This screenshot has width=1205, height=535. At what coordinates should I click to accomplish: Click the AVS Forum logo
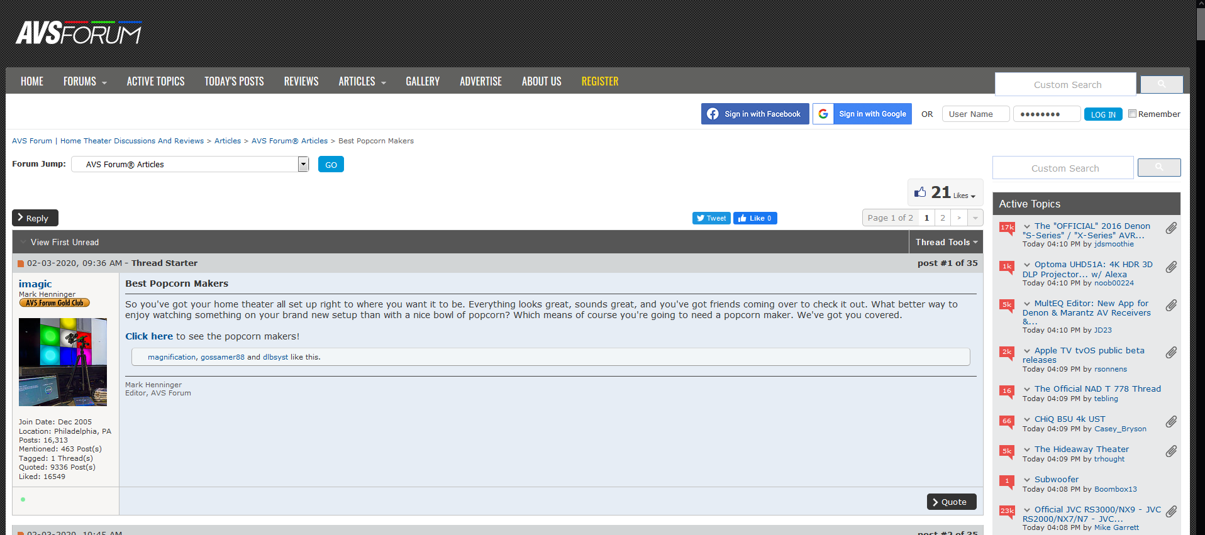[x=79, y=33]
